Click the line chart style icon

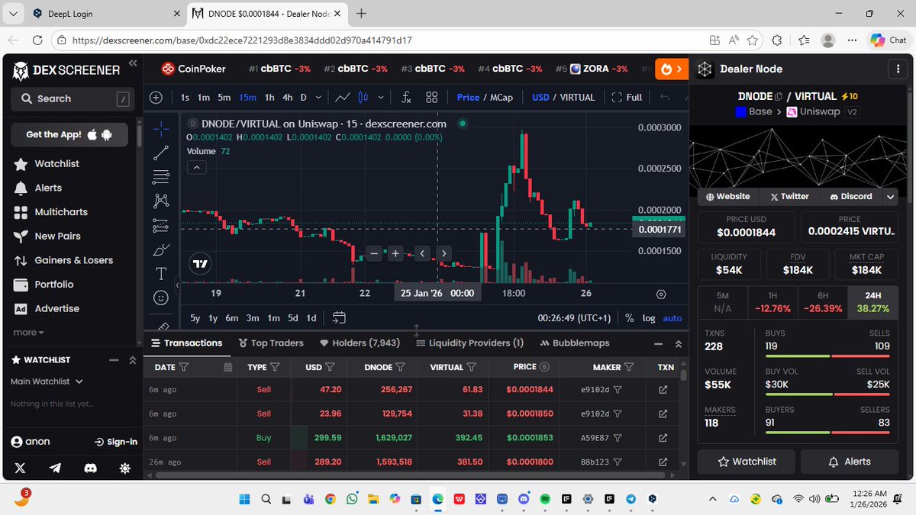pyautogui.click(x=343, y=98)
